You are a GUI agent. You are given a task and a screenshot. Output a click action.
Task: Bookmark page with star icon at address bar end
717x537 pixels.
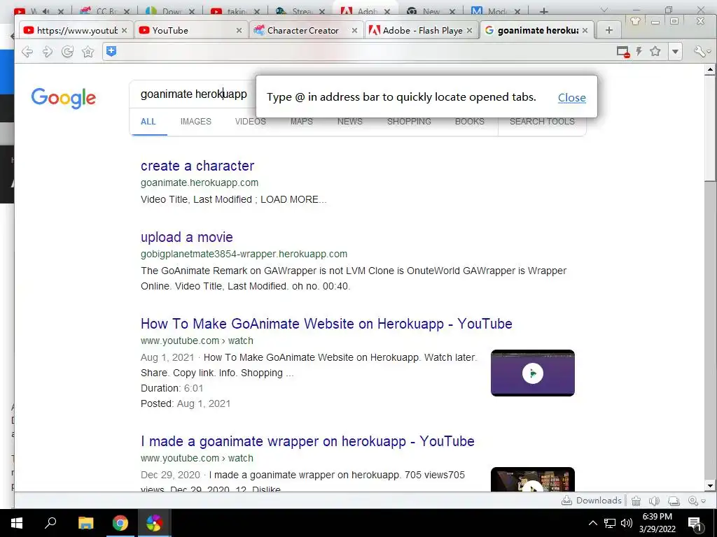point(655,51)
